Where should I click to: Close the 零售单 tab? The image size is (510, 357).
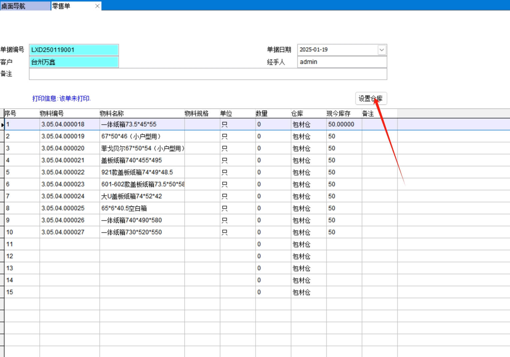coord(97,6)
